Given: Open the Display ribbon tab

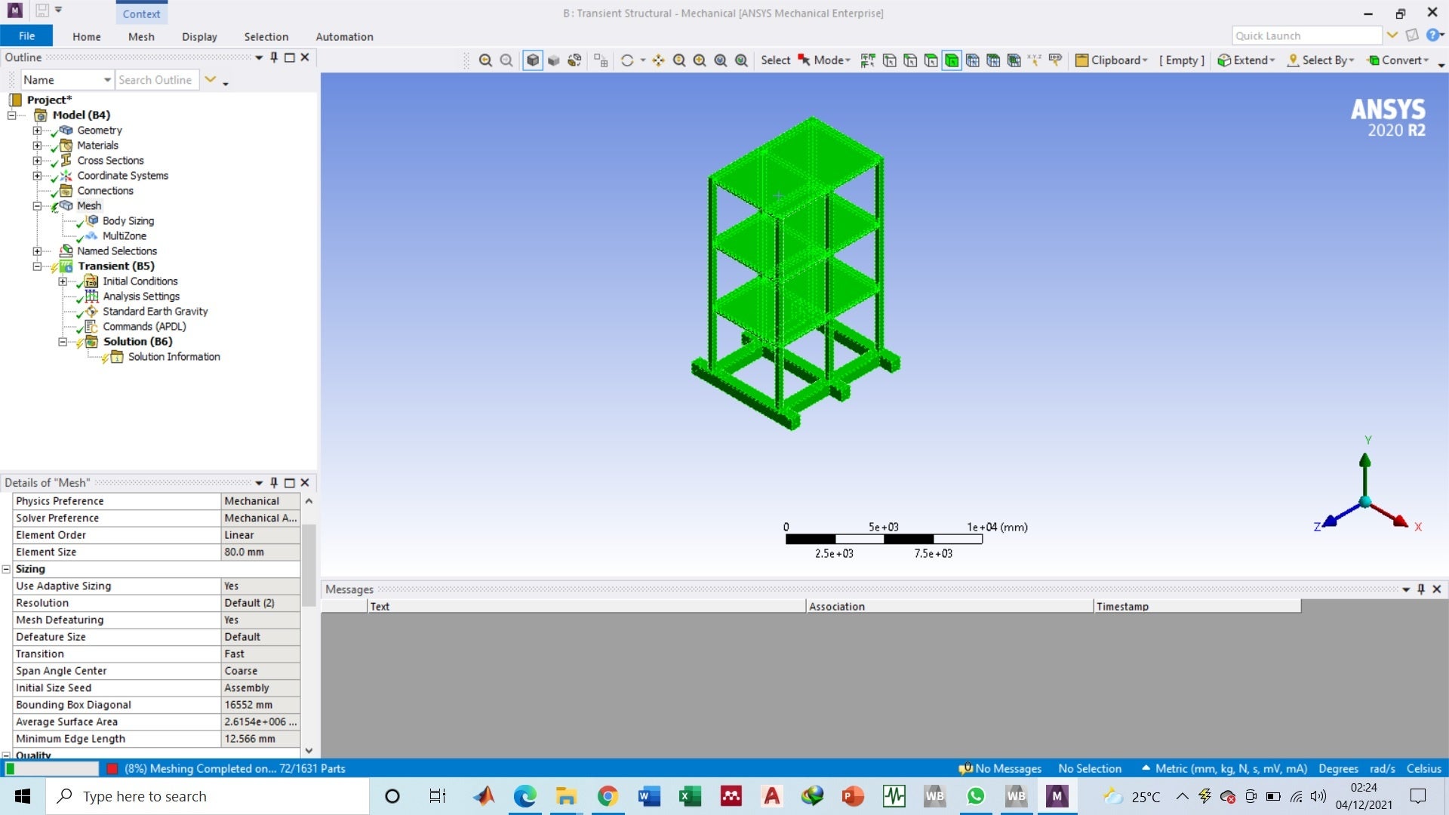Looking at the screenshot, I should 199,36.
